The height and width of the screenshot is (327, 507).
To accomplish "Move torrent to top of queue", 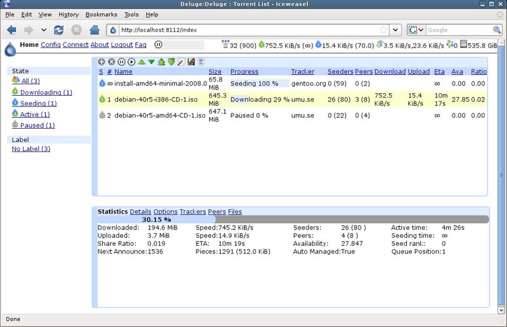I will (x=162, y=61).
